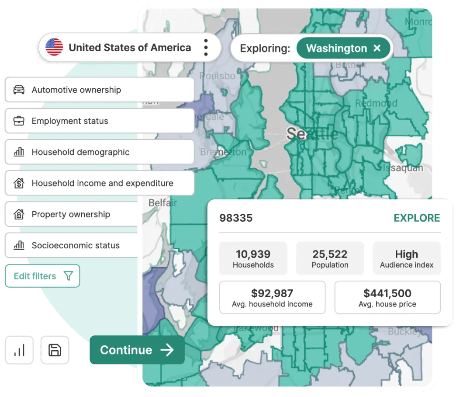Click the Buckley label on the map
The height and width of the screenshot is (397, 456).
[405, 331]
